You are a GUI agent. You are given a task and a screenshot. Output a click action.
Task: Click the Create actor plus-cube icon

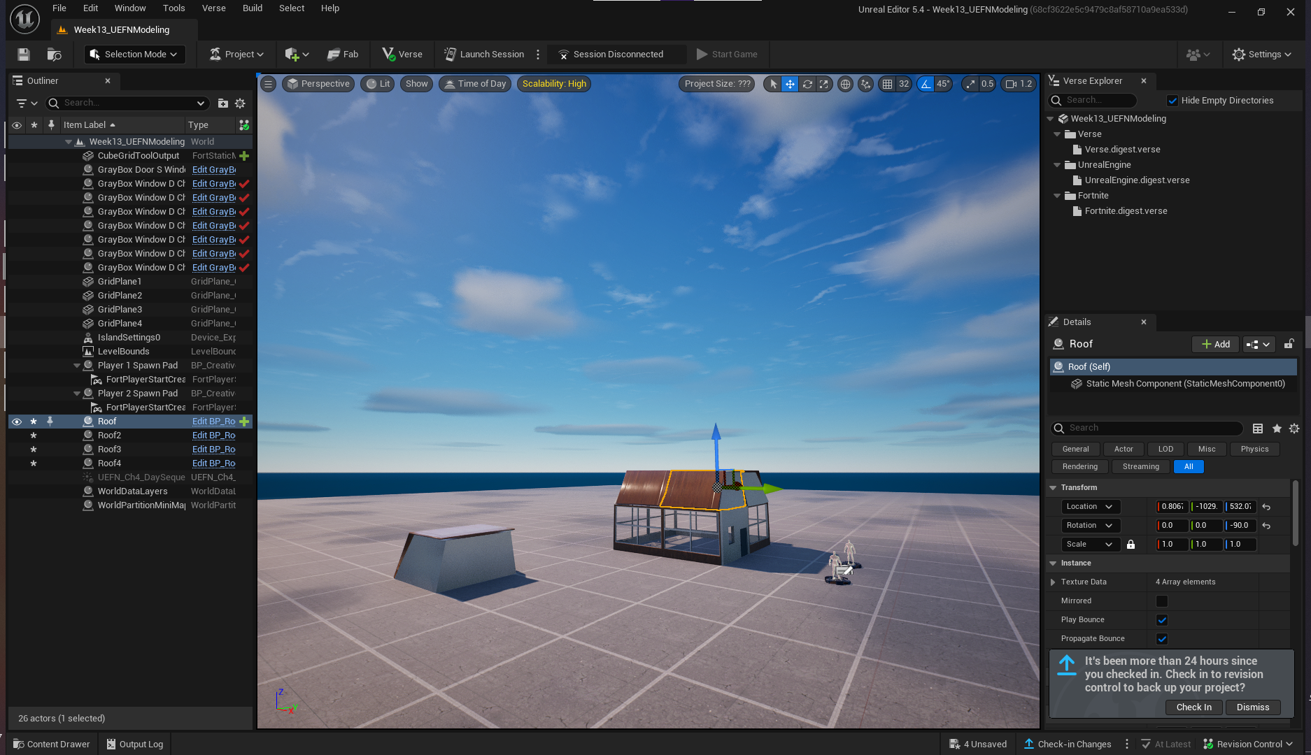pyautogui.click(x=297, y=55)
